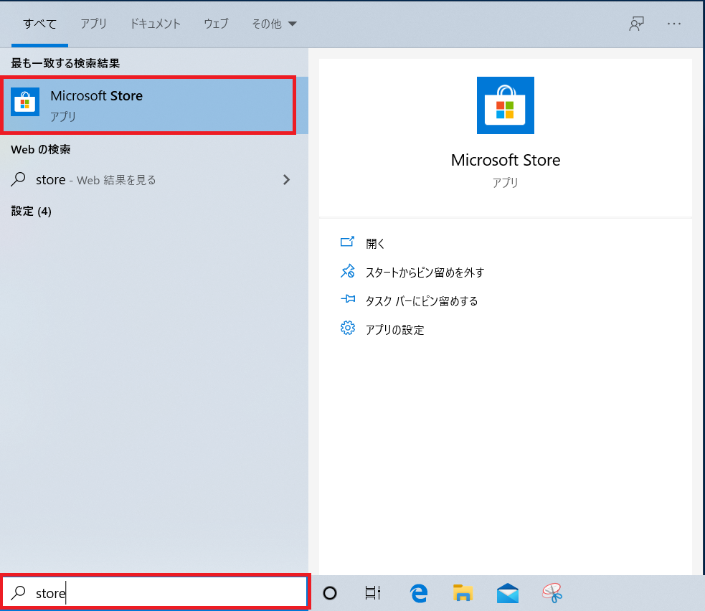
Task: Click the search input field containing store
Action: 155,592
